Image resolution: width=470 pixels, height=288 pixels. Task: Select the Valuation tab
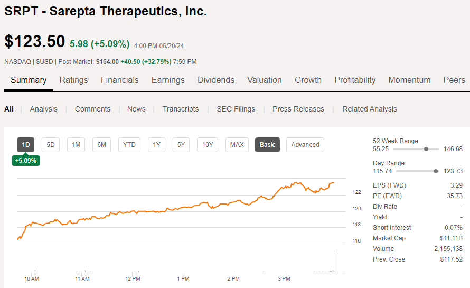(x=264, y=80)
